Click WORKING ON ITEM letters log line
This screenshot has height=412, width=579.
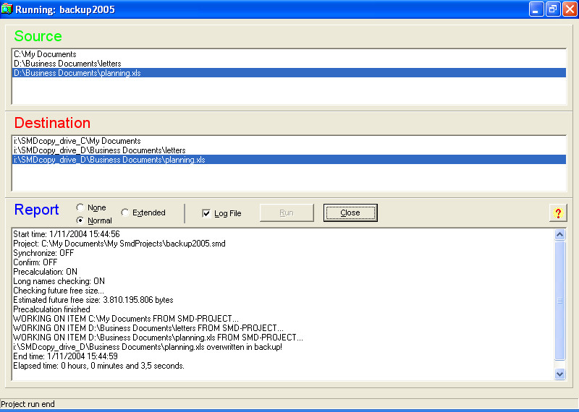pos(148,328)
